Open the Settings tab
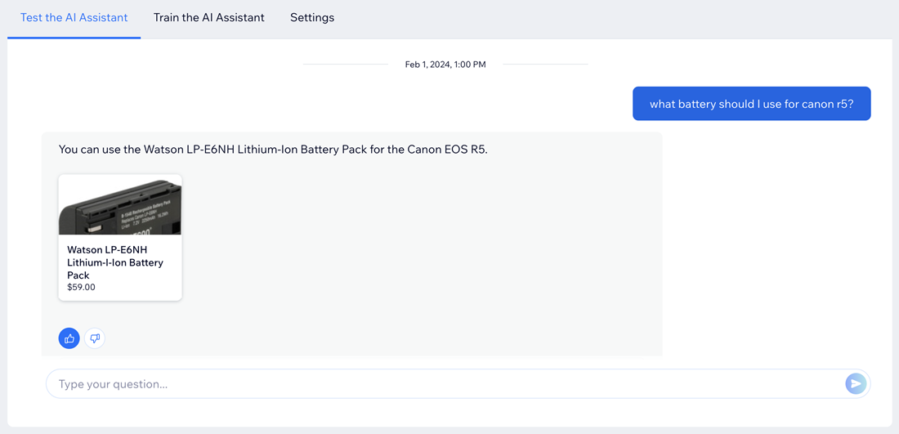Image resolution: width=899 pixels, height=434 pixels. pyautogui.click(x=312, y=18)
